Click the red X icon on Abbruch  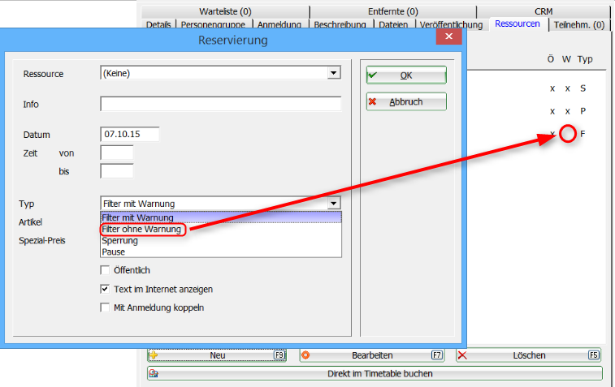click(x=372, y=101)
